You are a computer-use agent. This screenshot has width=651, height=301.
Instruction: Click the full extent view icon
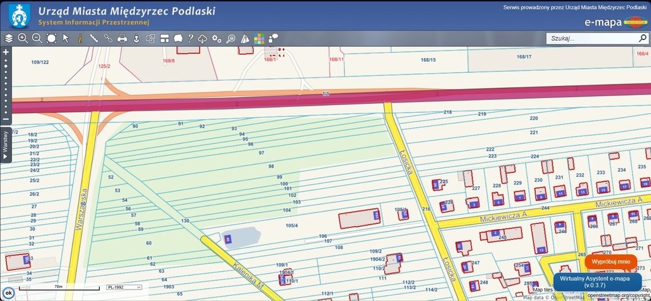coord(51,38)
